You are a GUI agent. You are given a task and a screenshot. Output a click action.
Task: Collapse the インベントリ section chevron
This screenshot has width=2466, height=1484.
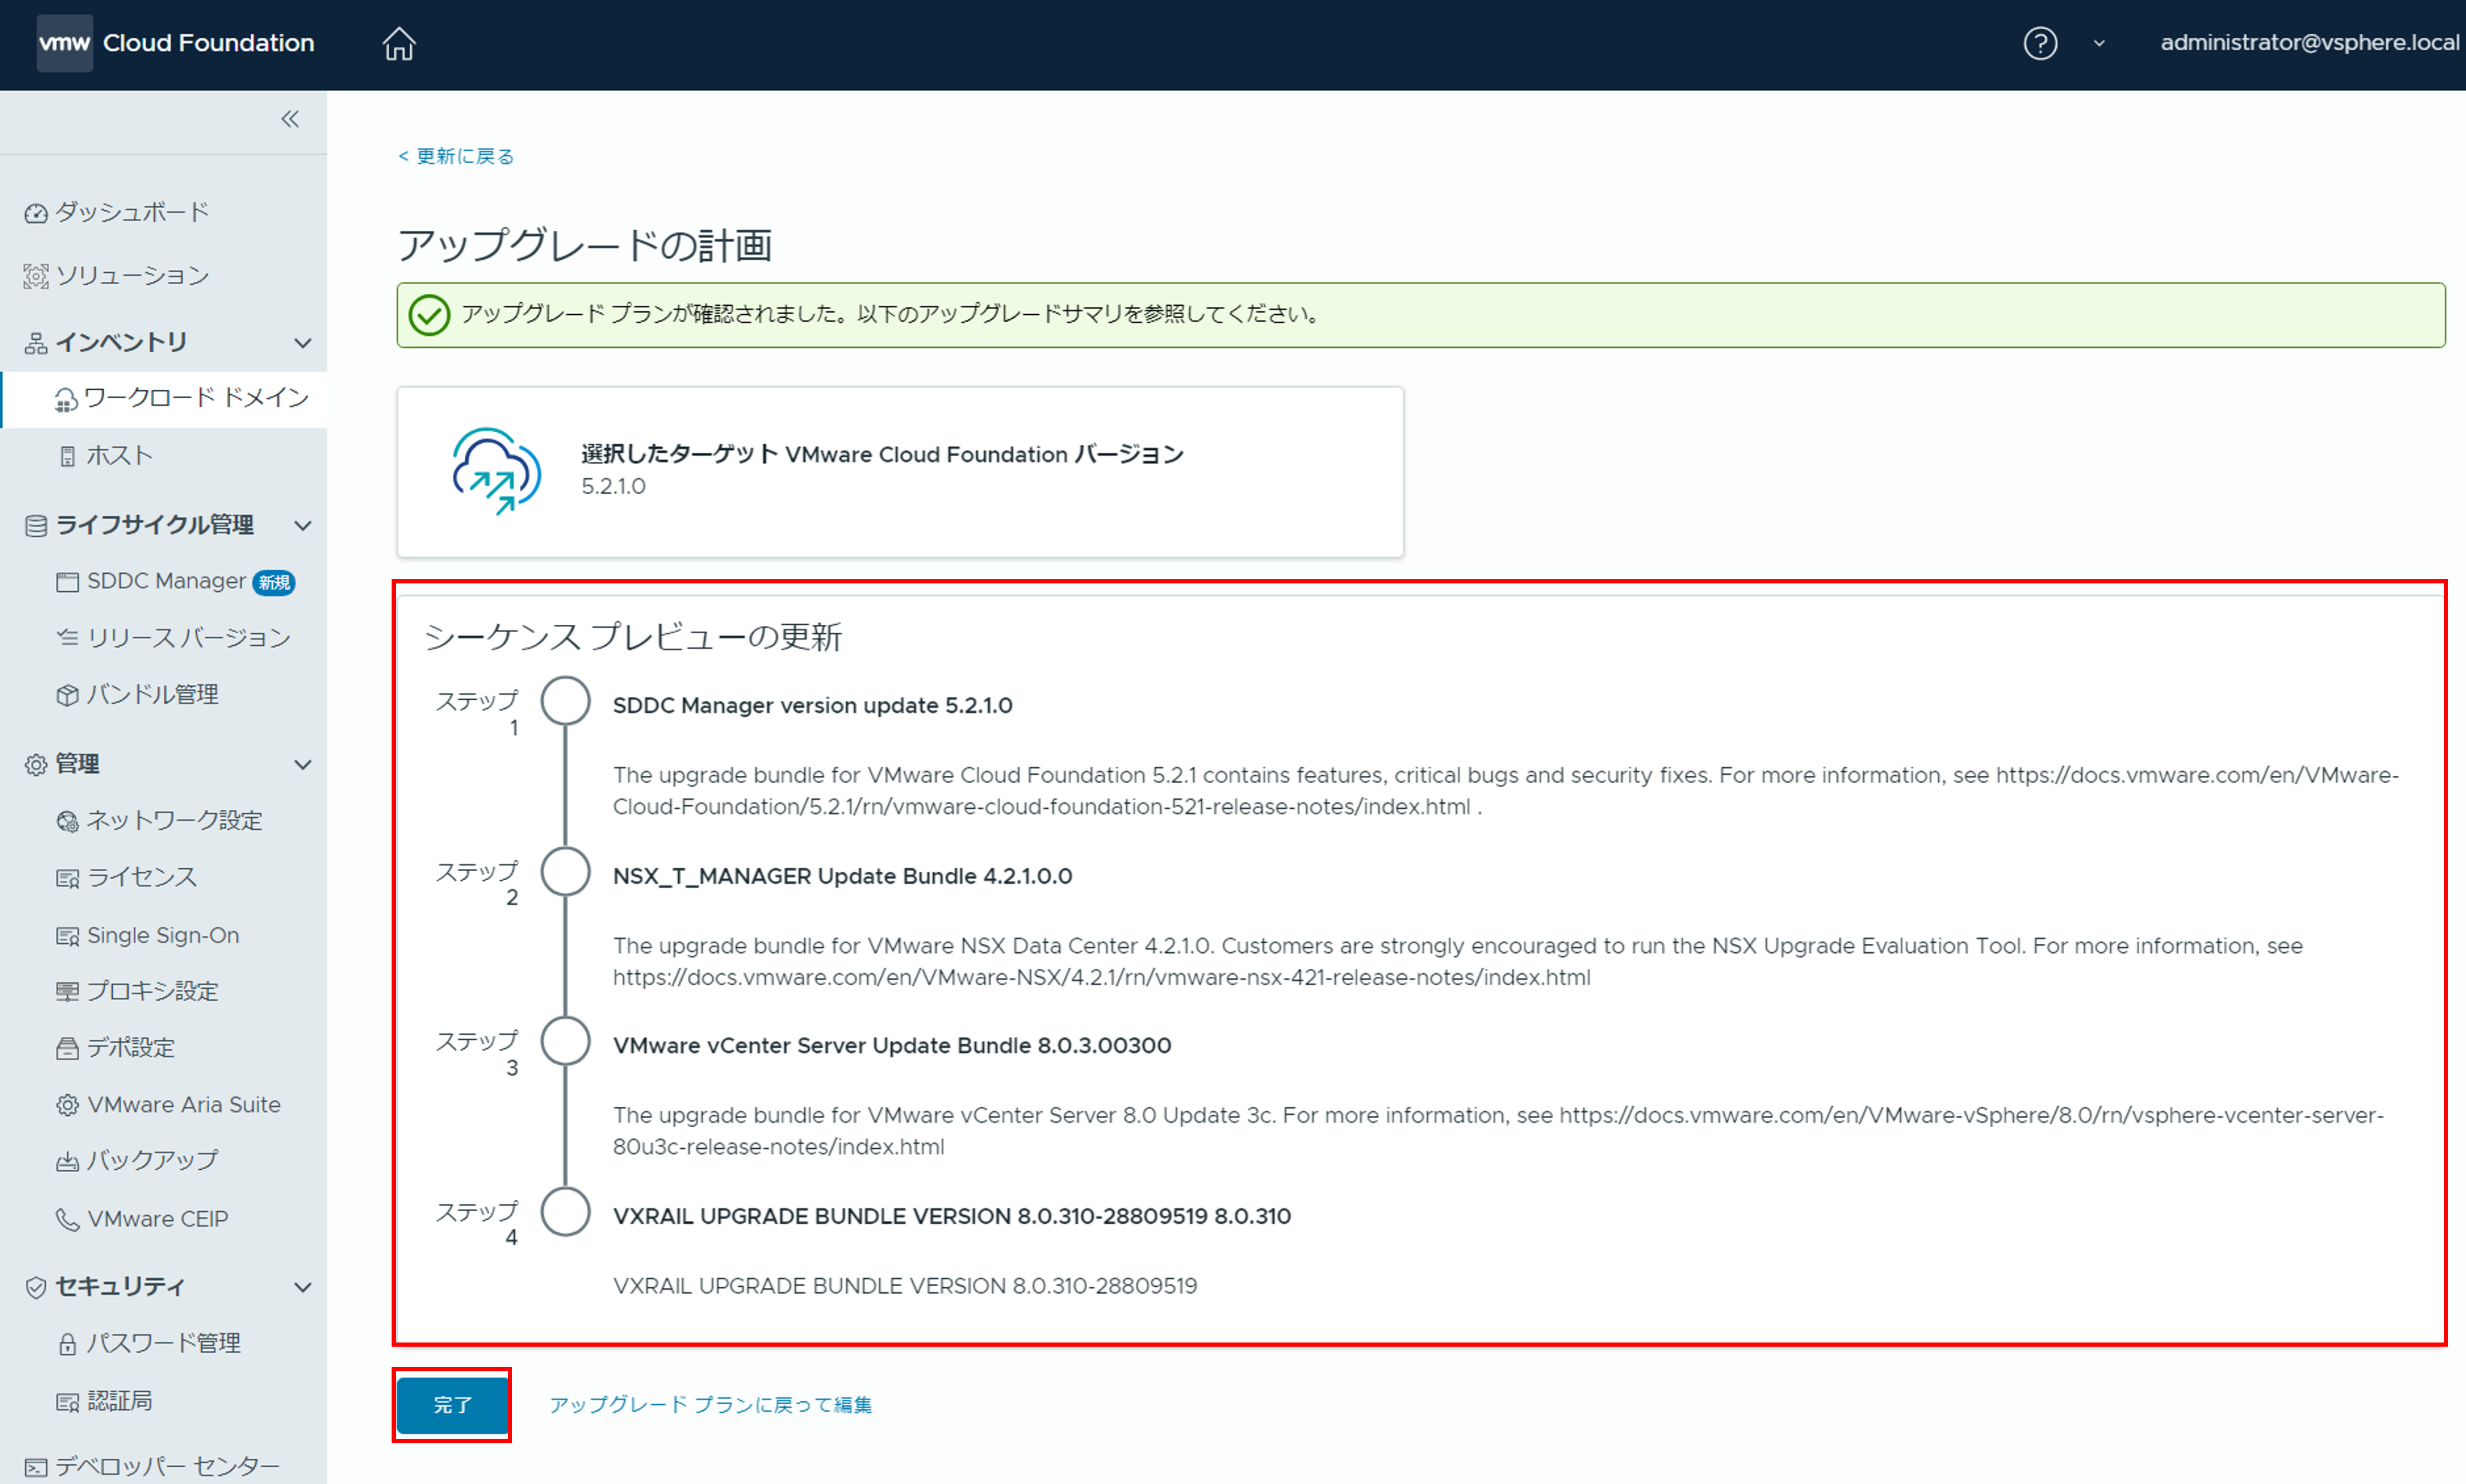303,343
